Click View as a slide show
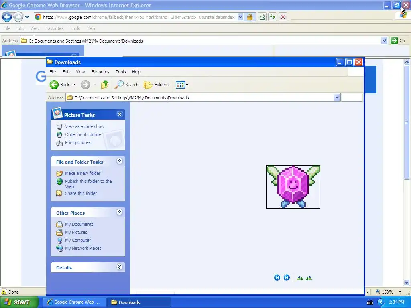Viewport: 411px width, 308px height. 84,126
